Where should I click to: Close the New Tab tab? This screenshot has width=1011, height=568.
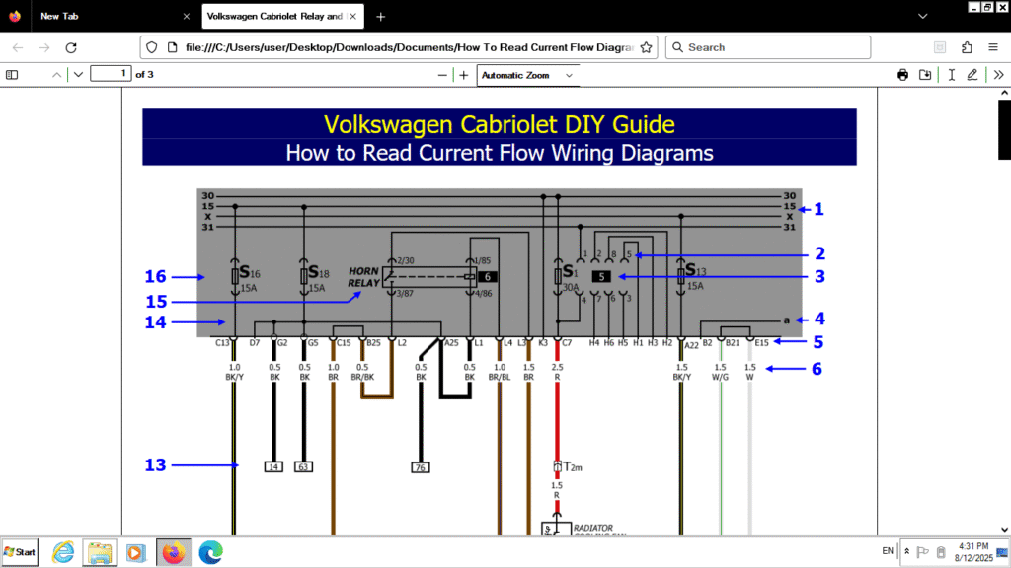point(187,16)
